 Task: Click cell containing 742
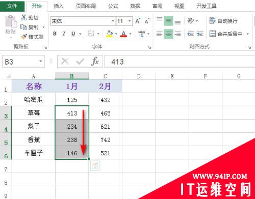point(106,139)
